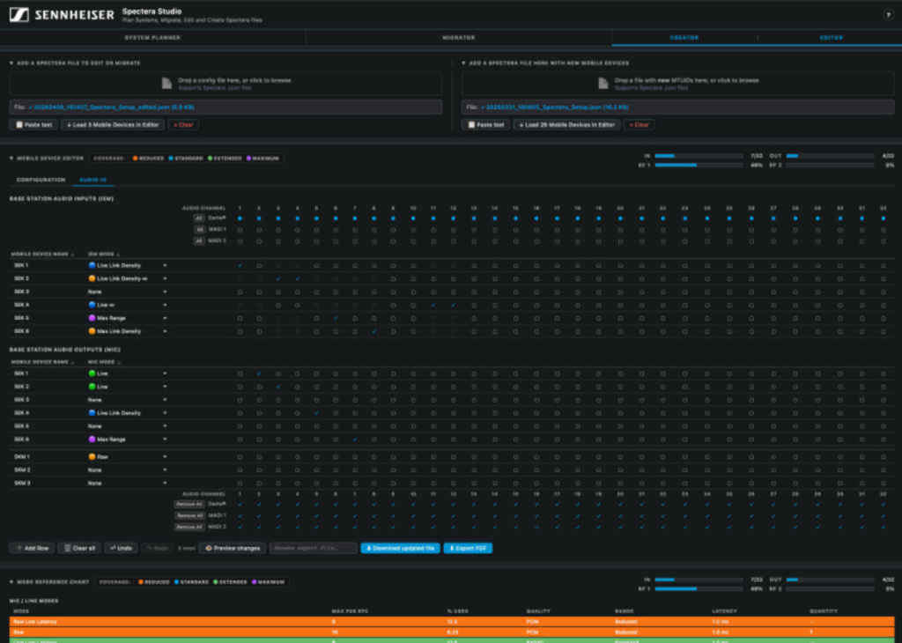Click the Reduced orange coverage legend in editor
This screenshot has height=643, width=902.
(148, 159)
